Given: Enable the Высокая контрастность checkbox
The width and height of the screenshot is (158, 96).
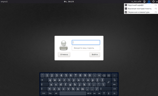Looking at the screenshot, I should 126,9.
